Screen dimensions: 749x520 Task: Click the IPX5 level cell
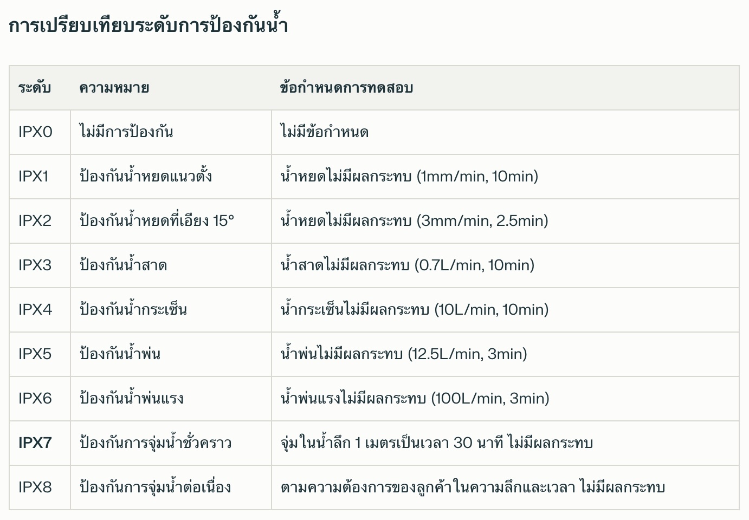pyautogui.click(x=35, y=354)
